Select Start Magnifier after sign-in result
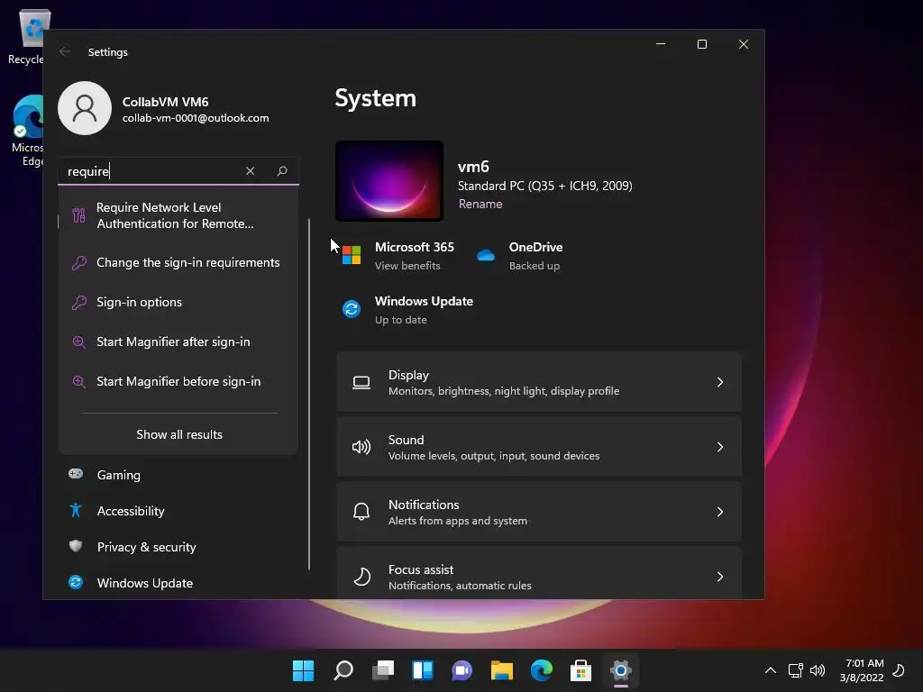This screenshot has width=923, height=692. point(178,341)
